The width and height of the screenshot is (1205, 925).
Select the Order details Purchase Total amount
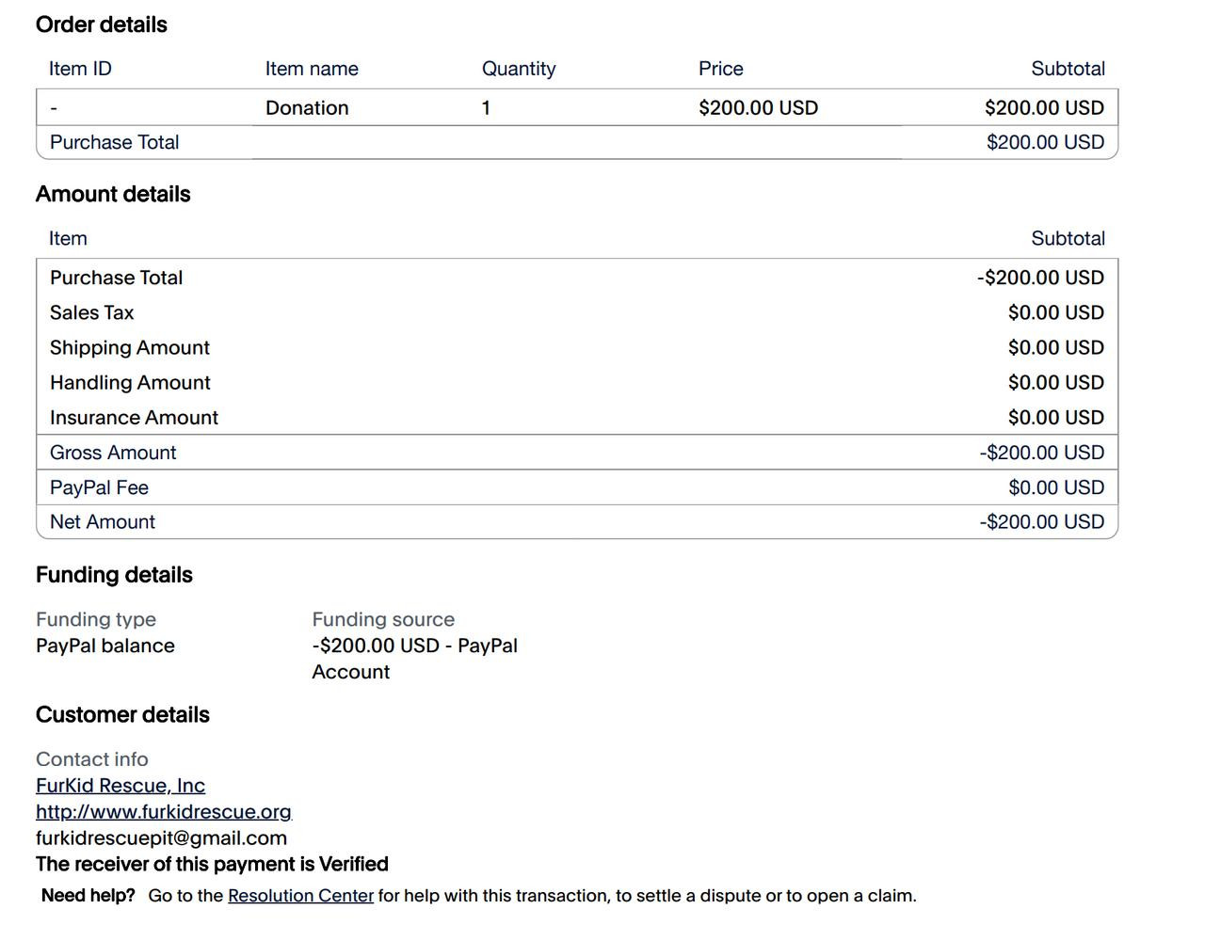[x=1045, y=142]
